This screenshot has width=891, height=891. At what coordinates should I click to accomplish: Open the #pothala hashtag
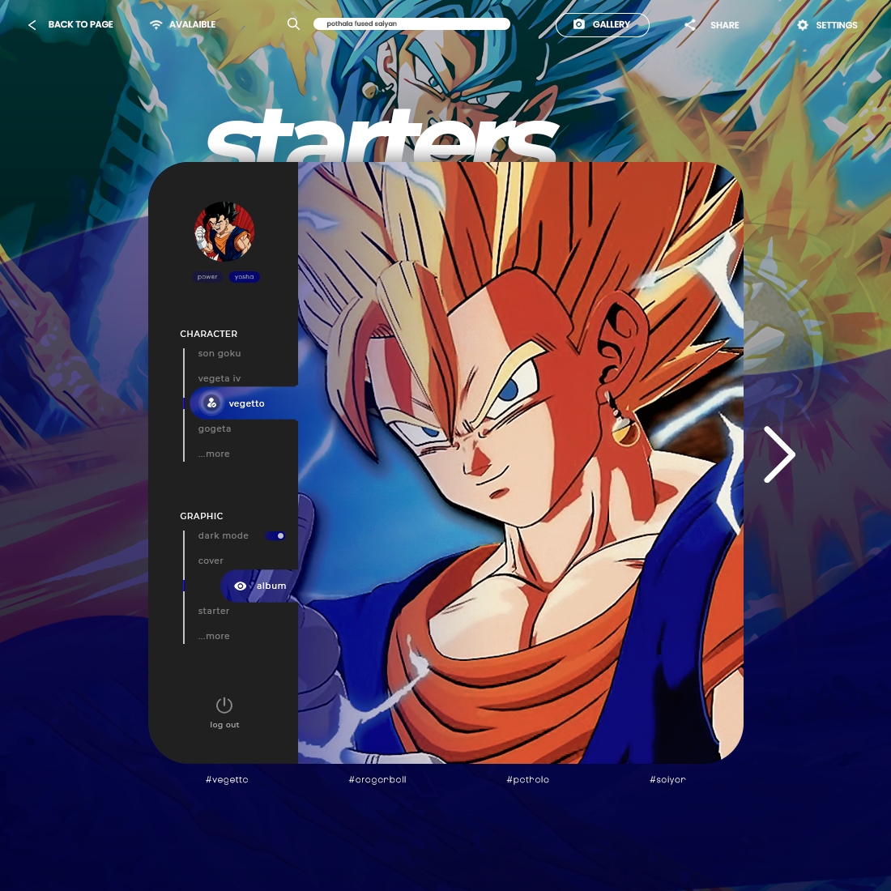click(x=528, y=779)
